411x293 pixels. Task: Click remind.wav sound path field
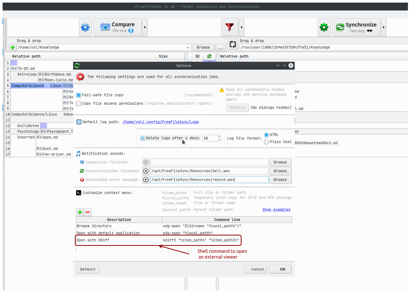pyautogui.click(x=209, y=180)
